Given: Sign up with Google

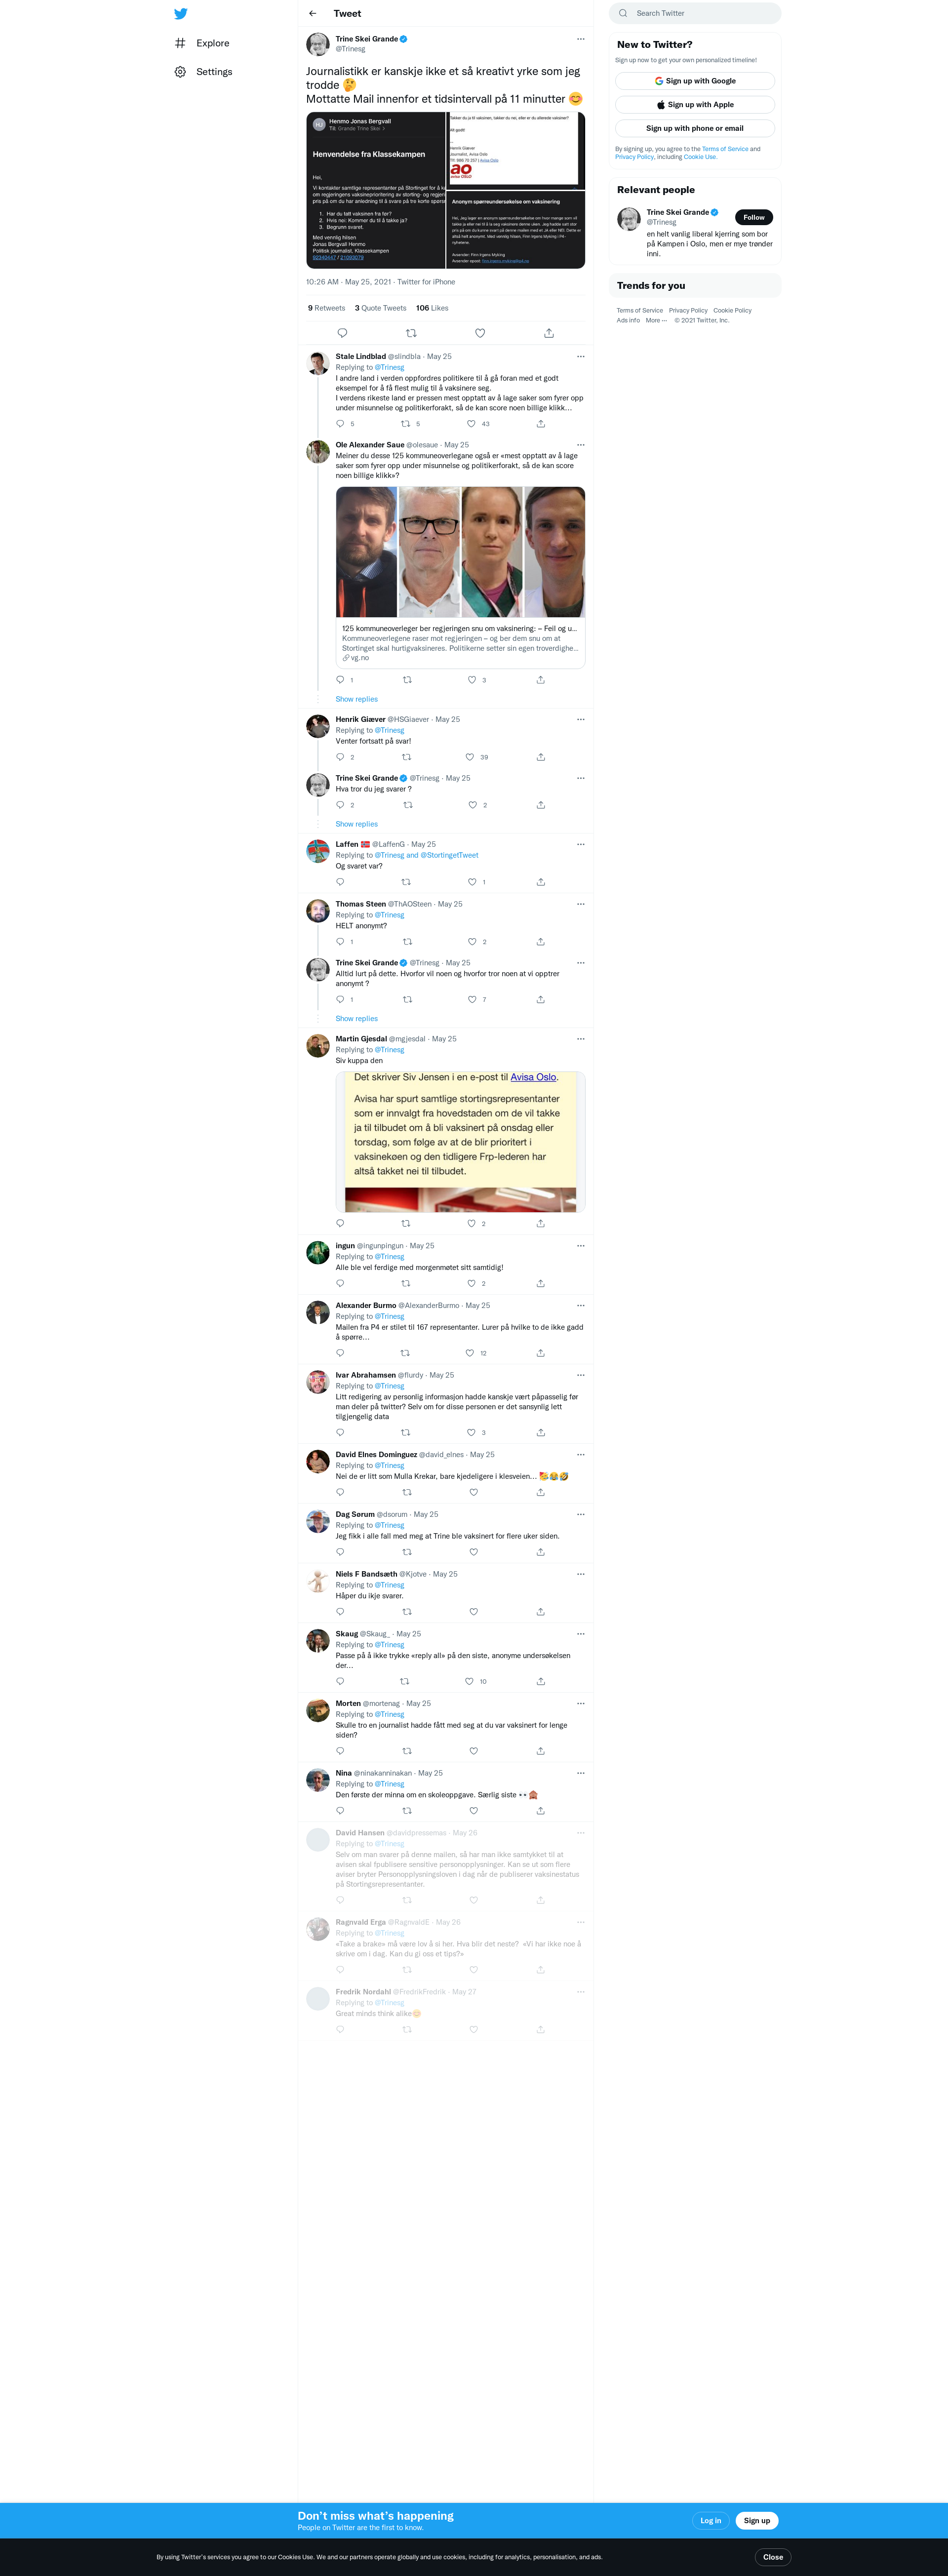Looking at the screenshot, I should (x=695, y=81).
